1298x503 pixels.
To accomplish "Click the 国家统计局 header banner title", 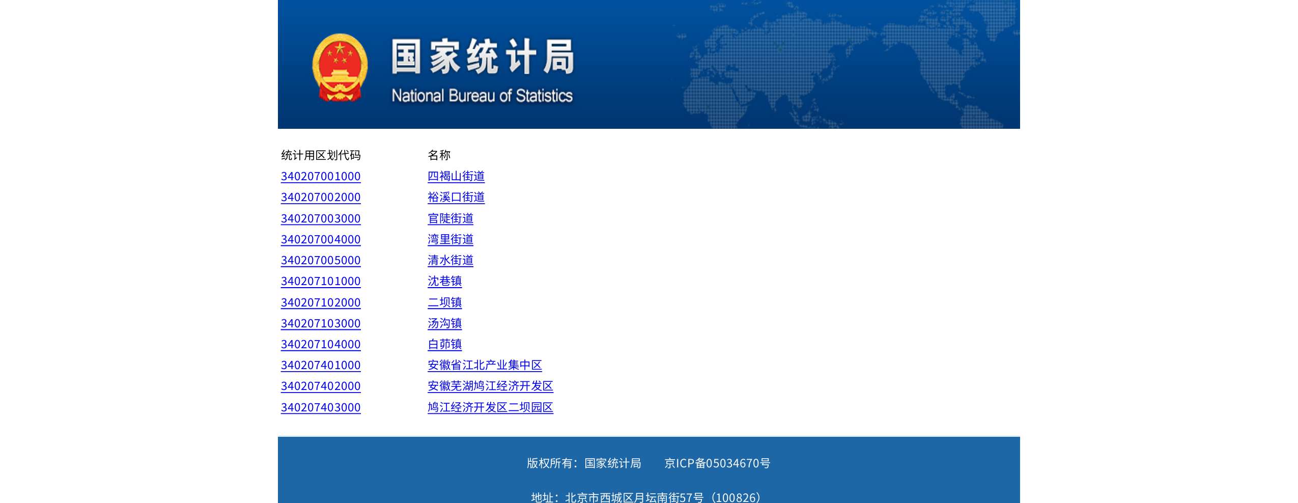I will 482,57.
